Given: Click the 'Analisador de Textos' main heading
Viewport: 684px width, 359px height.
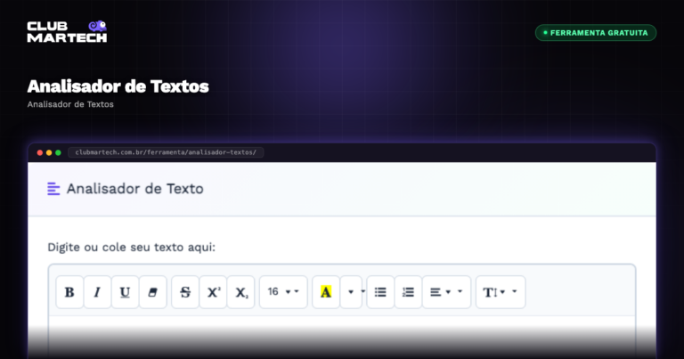Looking at the screenshot, I should tap(118, 86).
